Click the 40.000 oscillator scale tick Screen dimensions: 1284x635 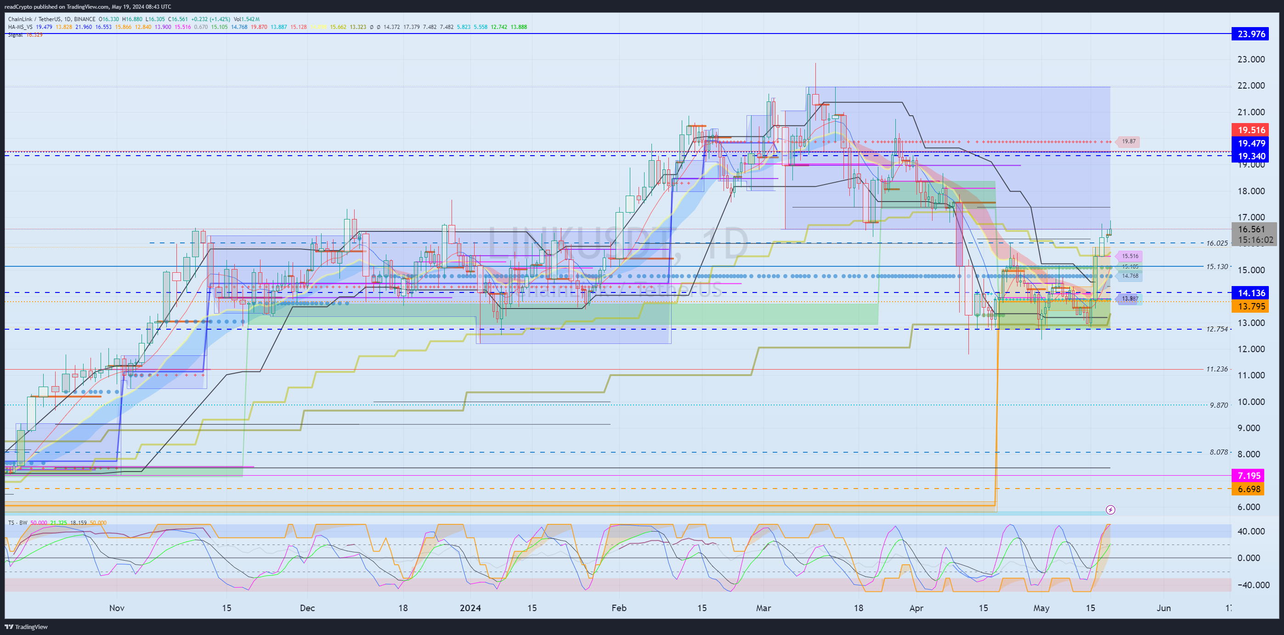(x=1251, y=531)
